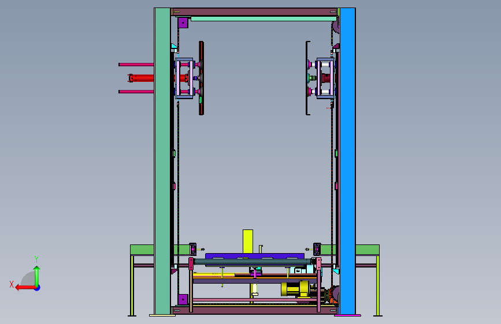Select the upper magenta guide rod on the left
The width and height of the screenshot is (501, 324).
coord(136,65)
